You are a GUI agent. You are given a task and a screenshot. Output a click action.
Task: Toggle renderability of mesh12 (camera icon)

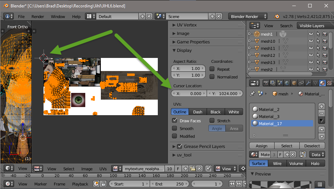click(325, 55)
